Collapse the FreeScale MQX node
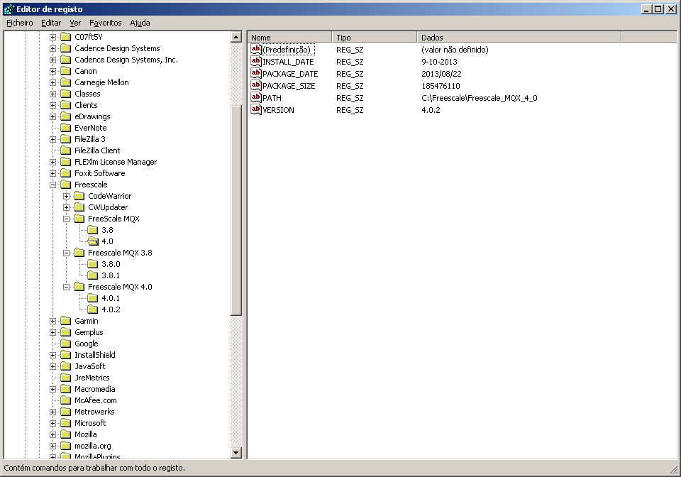 tap(66, 219)
